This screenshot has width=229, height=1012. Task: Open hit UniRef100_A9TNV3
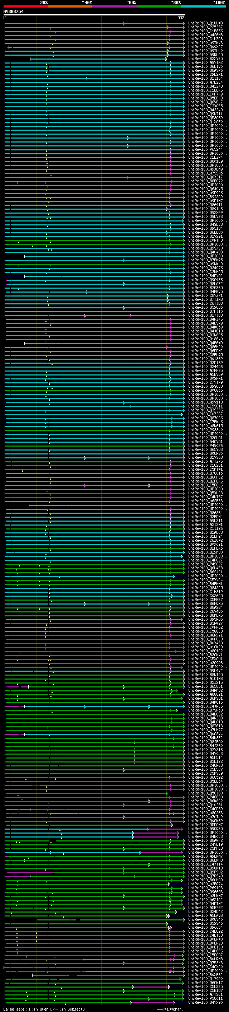[205, 43]
